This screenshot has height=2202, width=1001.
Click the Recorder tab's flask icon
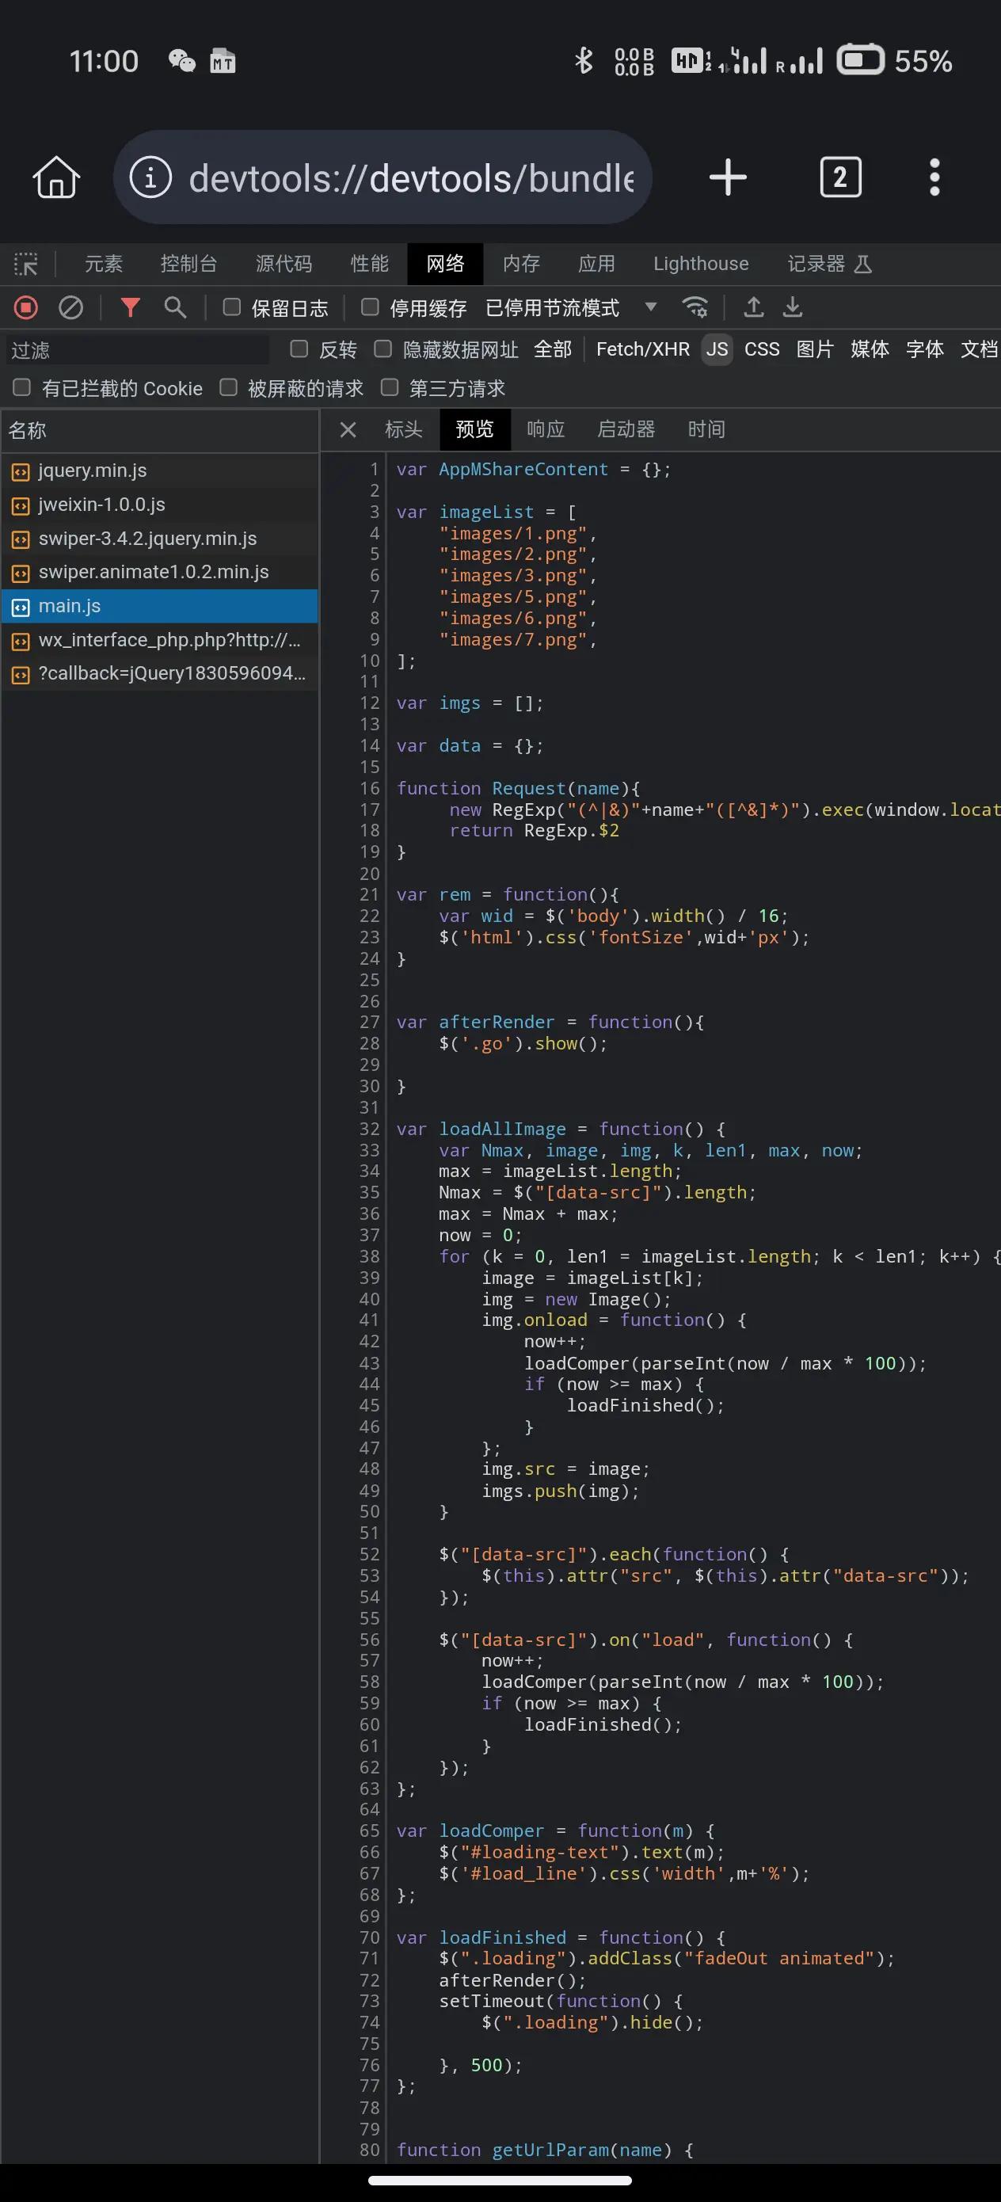tap(862, 263)
